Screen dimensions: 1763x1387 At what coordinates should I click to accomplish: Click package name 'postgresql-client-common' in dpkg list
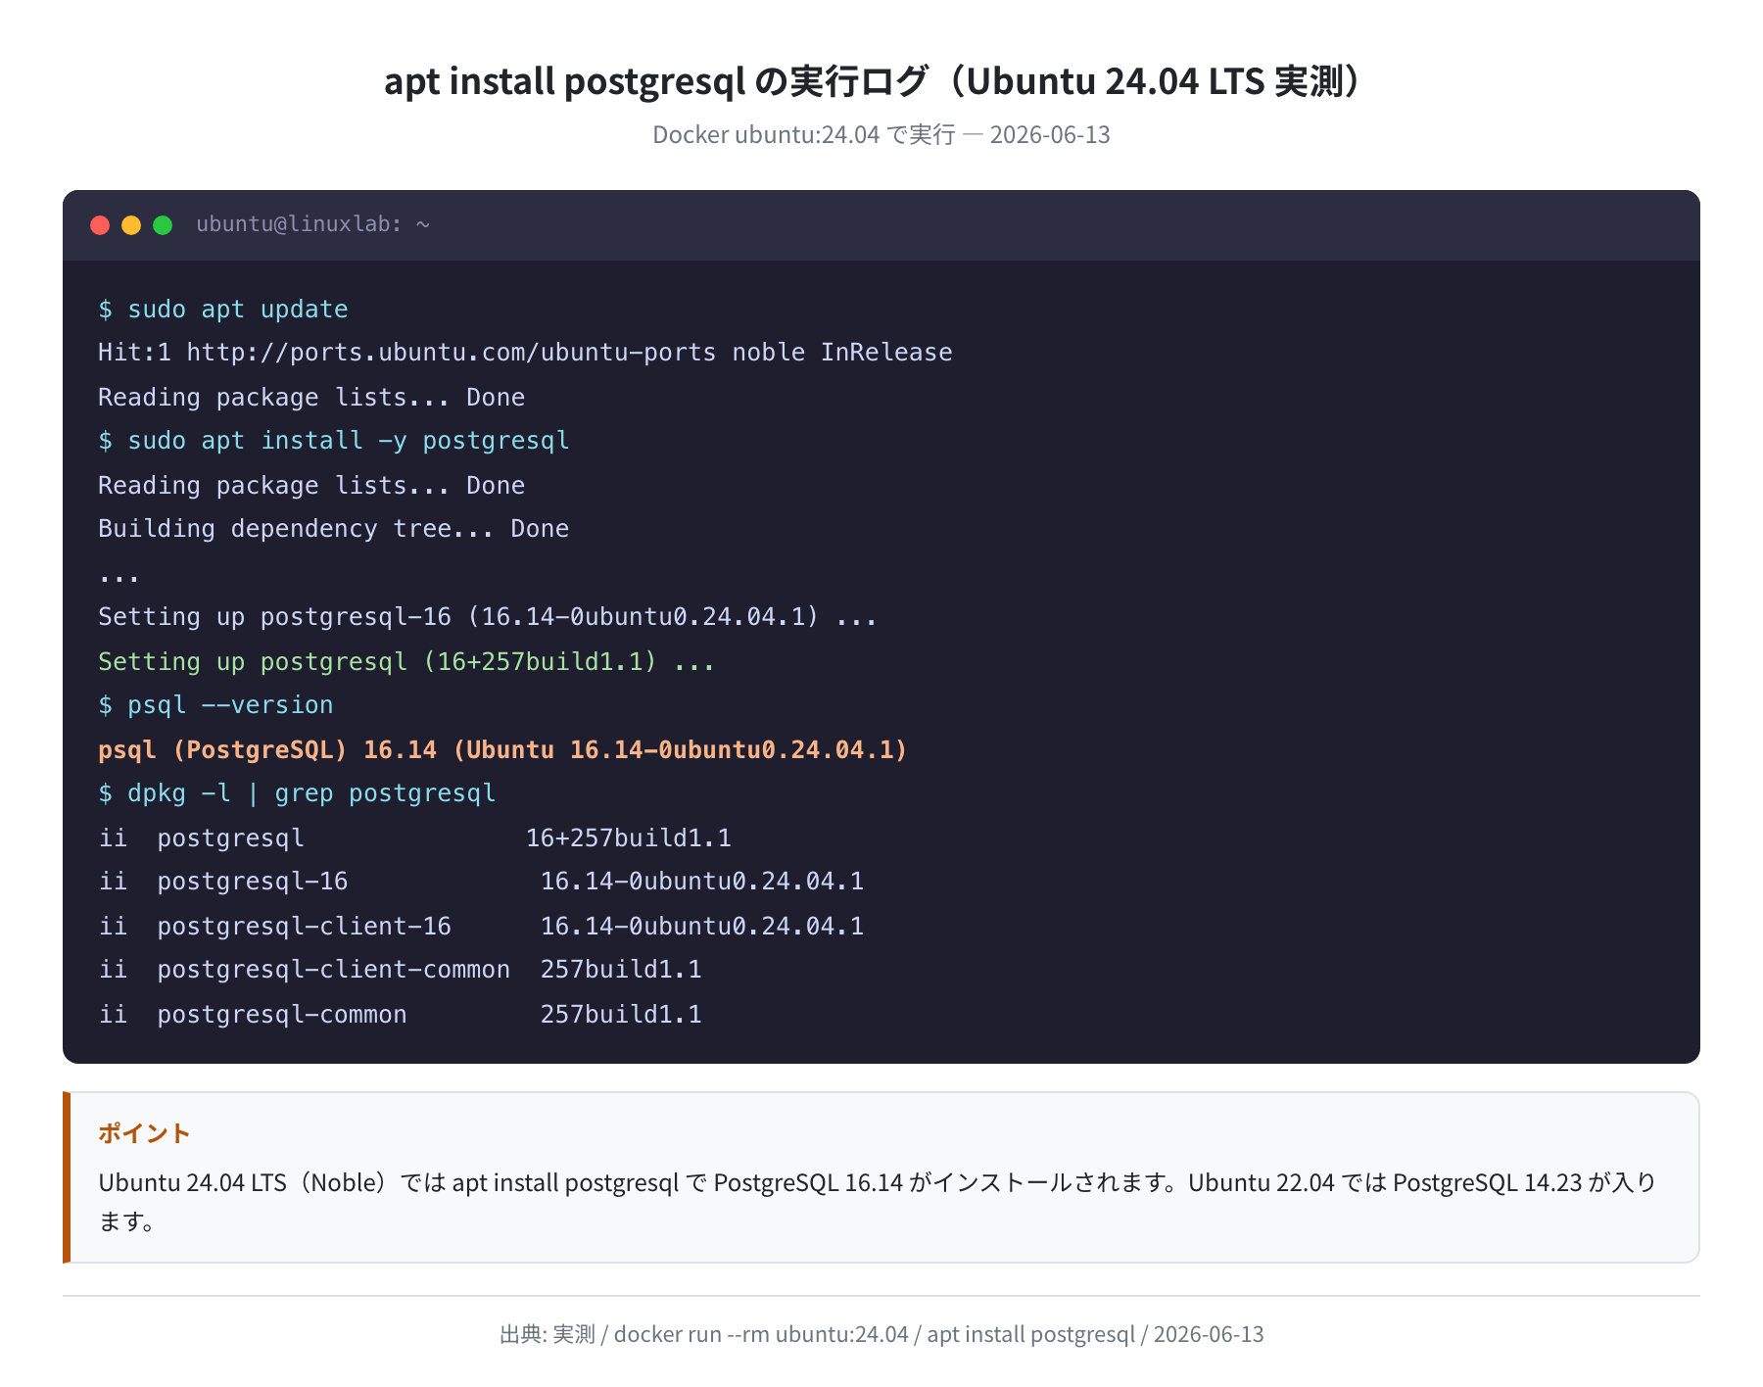pos(334,970)
